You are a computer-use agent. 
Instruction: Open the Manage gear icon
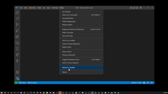click(x=17, y=78)
